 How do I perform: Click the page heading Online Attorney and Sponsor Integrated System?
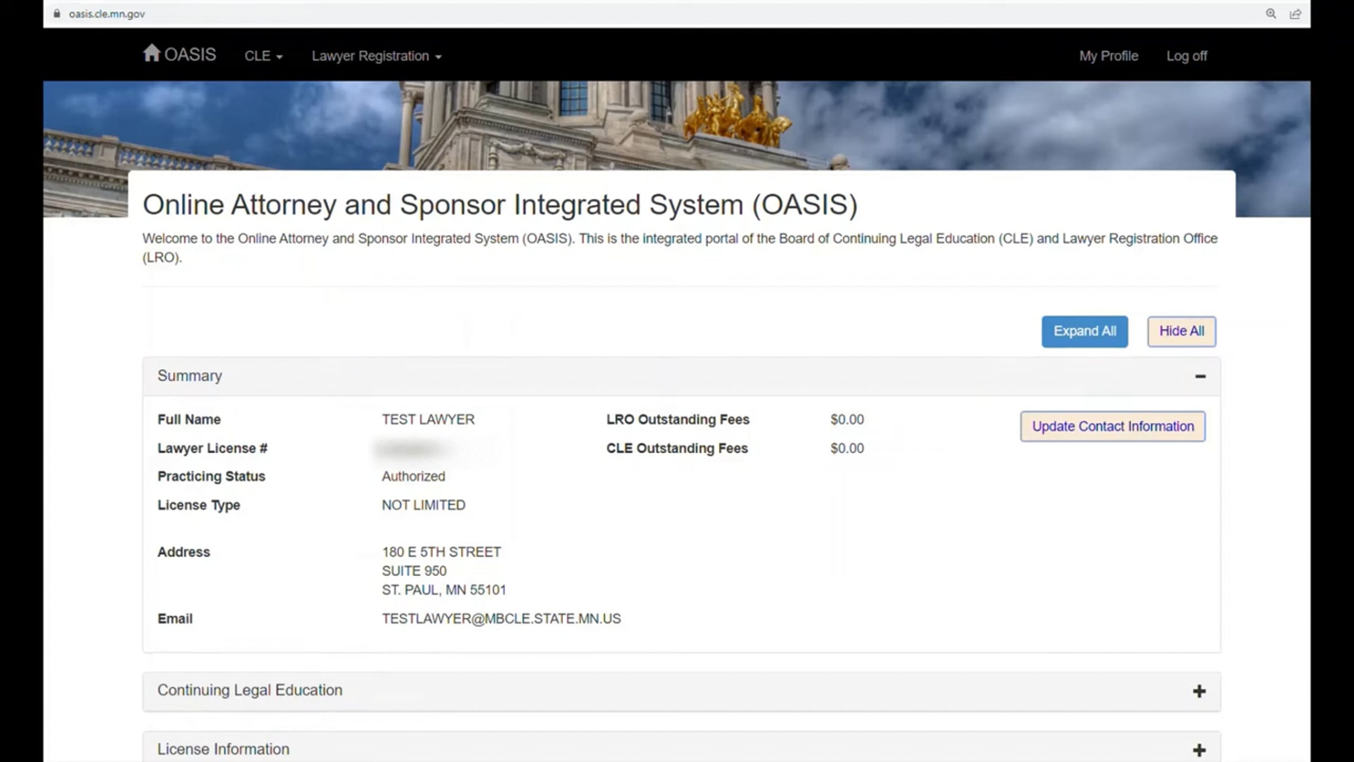pos(500,204)
